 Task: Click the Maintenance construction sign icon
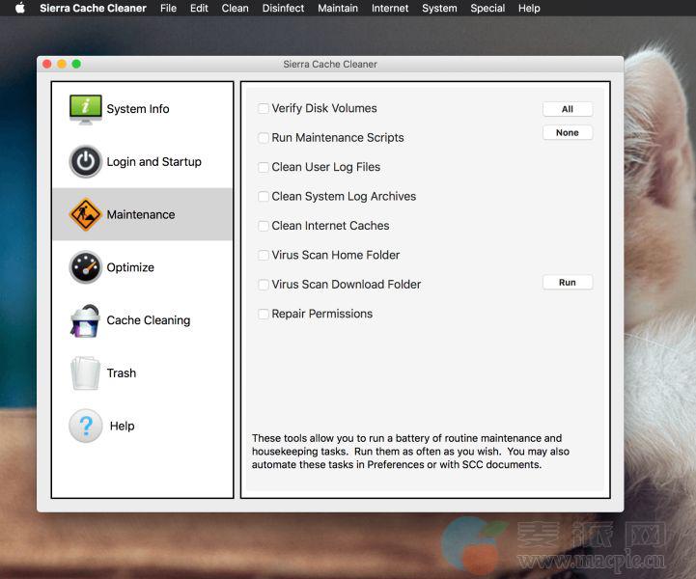click(85, 214)
